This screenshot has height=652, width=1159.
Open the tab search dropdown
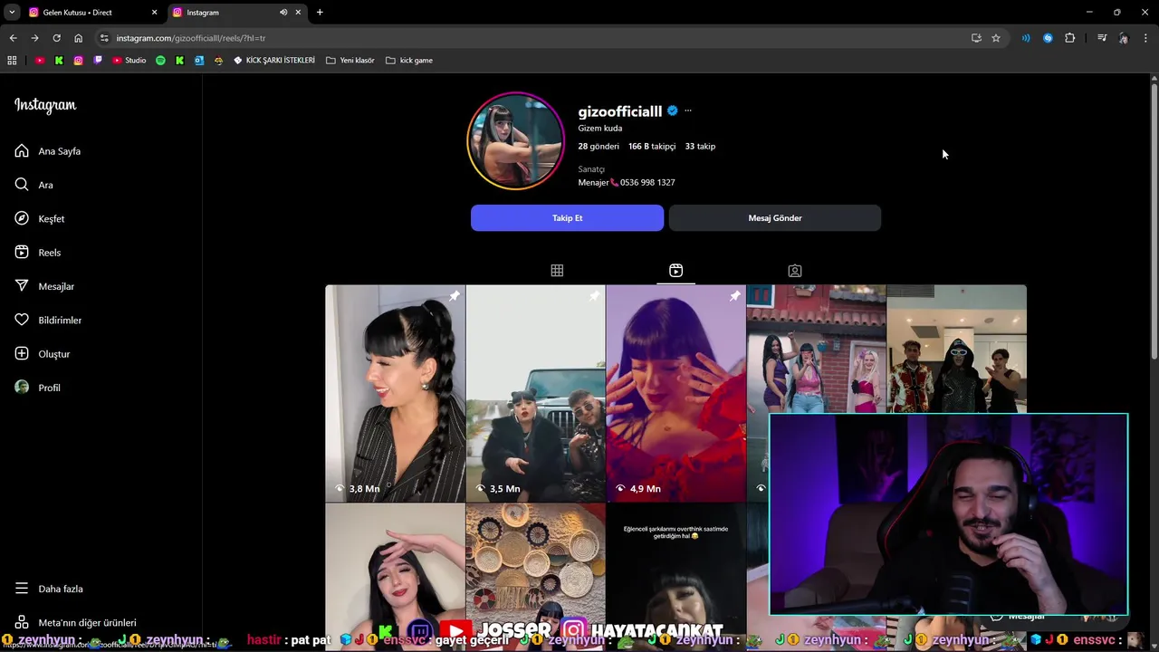pos(12,13)
